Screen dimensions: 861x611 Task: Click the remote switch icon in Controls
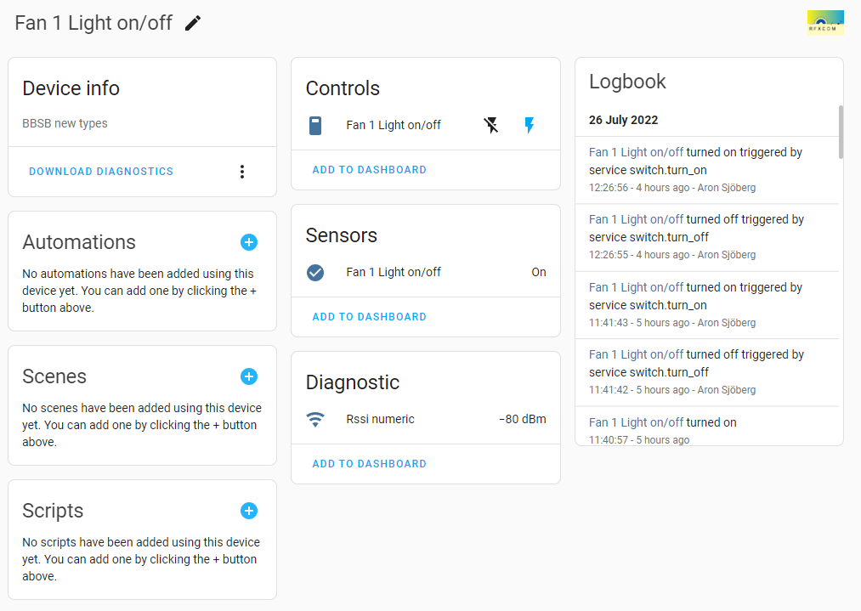click(315, 126)
